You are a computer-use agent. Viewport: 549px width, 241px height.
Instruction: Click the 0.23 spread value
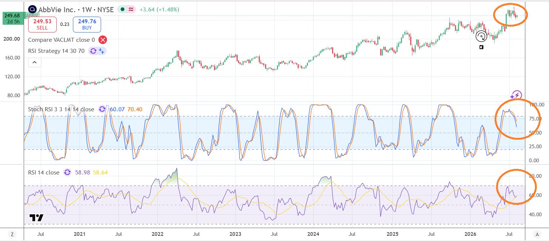(x=65, y=24)
